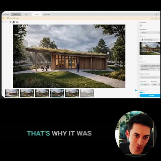161x161 pixels.
Task: Click the main rendered pavilion image
Action: (69, 56)
